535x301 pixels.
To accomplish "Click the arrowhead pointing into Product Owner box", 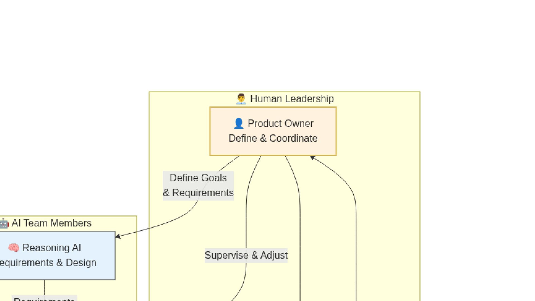I will coord(312,158).
